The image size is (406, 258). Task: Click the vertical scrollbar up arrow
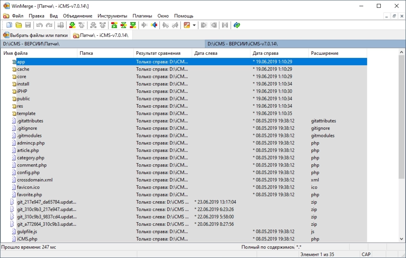point(402,52)
